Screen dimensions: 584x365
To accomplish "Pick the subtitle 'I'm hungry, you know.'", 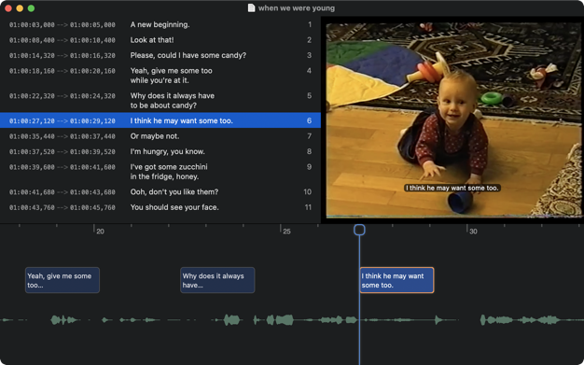I will pos(160,151).
